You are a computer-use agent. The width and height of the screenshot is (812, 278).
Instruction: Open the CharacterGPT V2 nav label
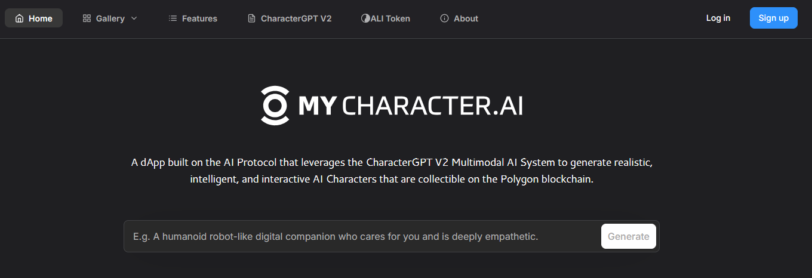point(296,18)
